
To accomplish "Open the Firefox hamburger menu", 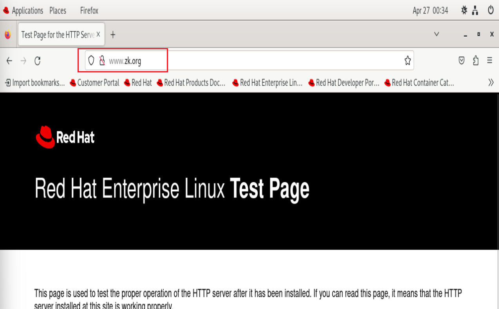I will pyautogui.click(x=490, y=60).
